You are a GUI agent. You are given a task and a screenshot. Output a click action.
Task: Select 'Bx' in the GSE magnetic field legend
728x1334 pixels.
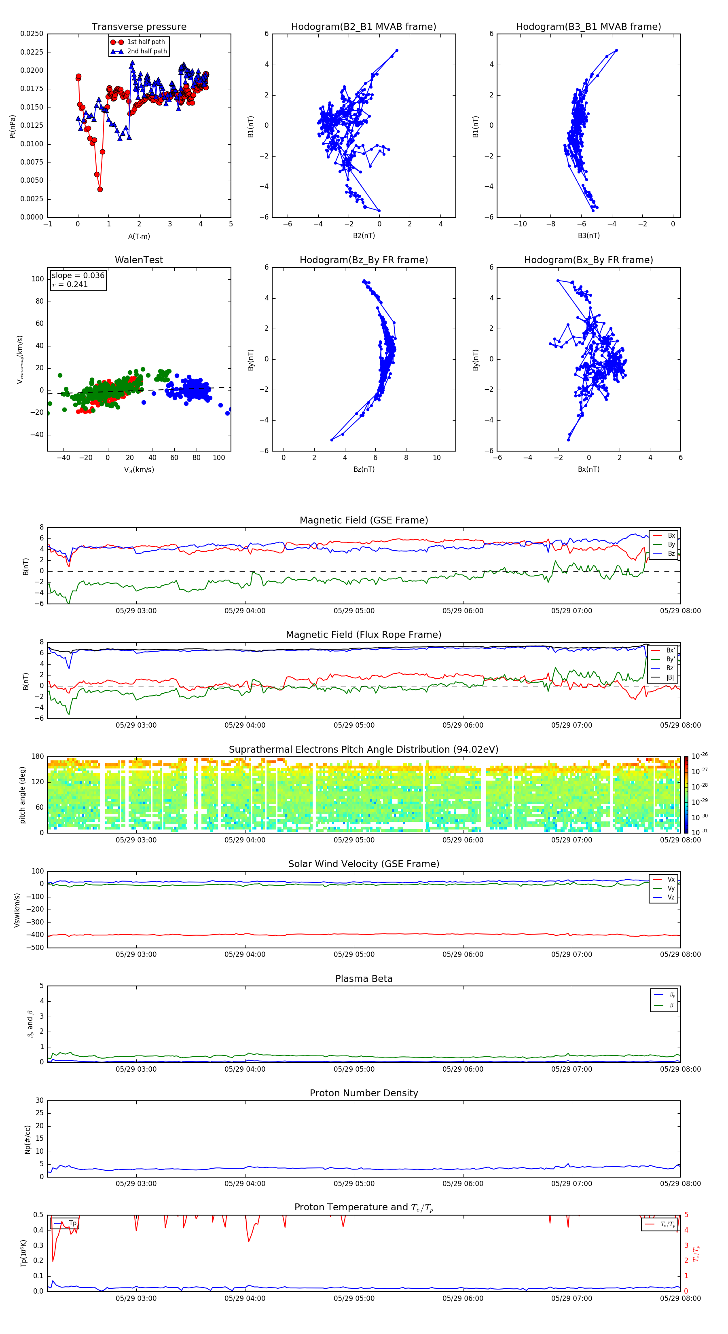[x=664, y=536]
